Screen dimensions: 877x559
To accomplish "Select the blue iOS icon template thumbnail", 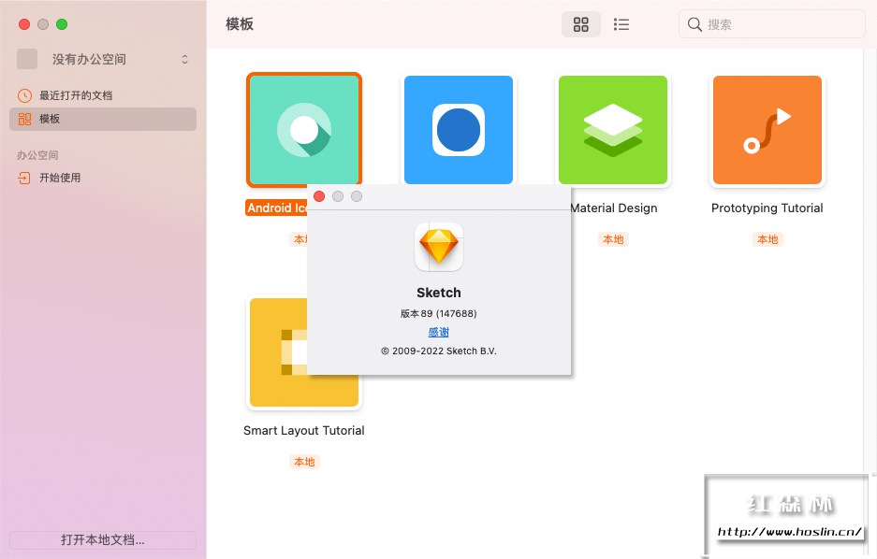I will (x=458, y=130).
